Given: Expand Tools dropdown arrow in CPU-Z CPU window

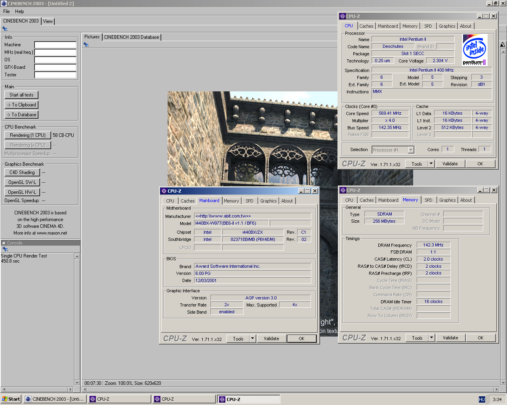Looking at the screenshot, I should point(431,164).
